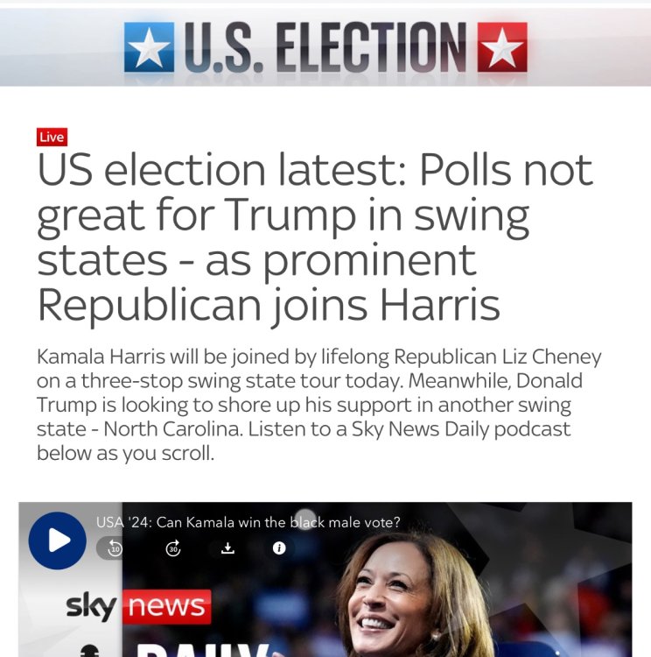
Task: Download the podcast episode
Action: [227, 548]
